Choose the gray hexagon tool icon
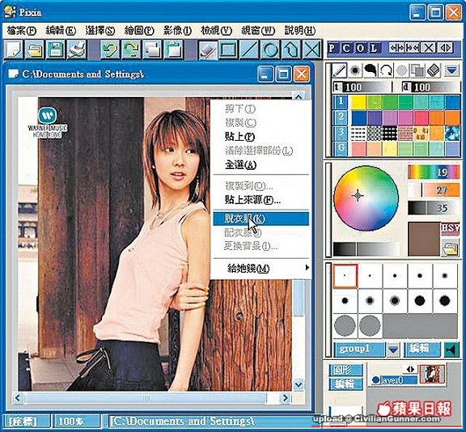This screenshot has height=432, width=466. [x=402, y=70]
